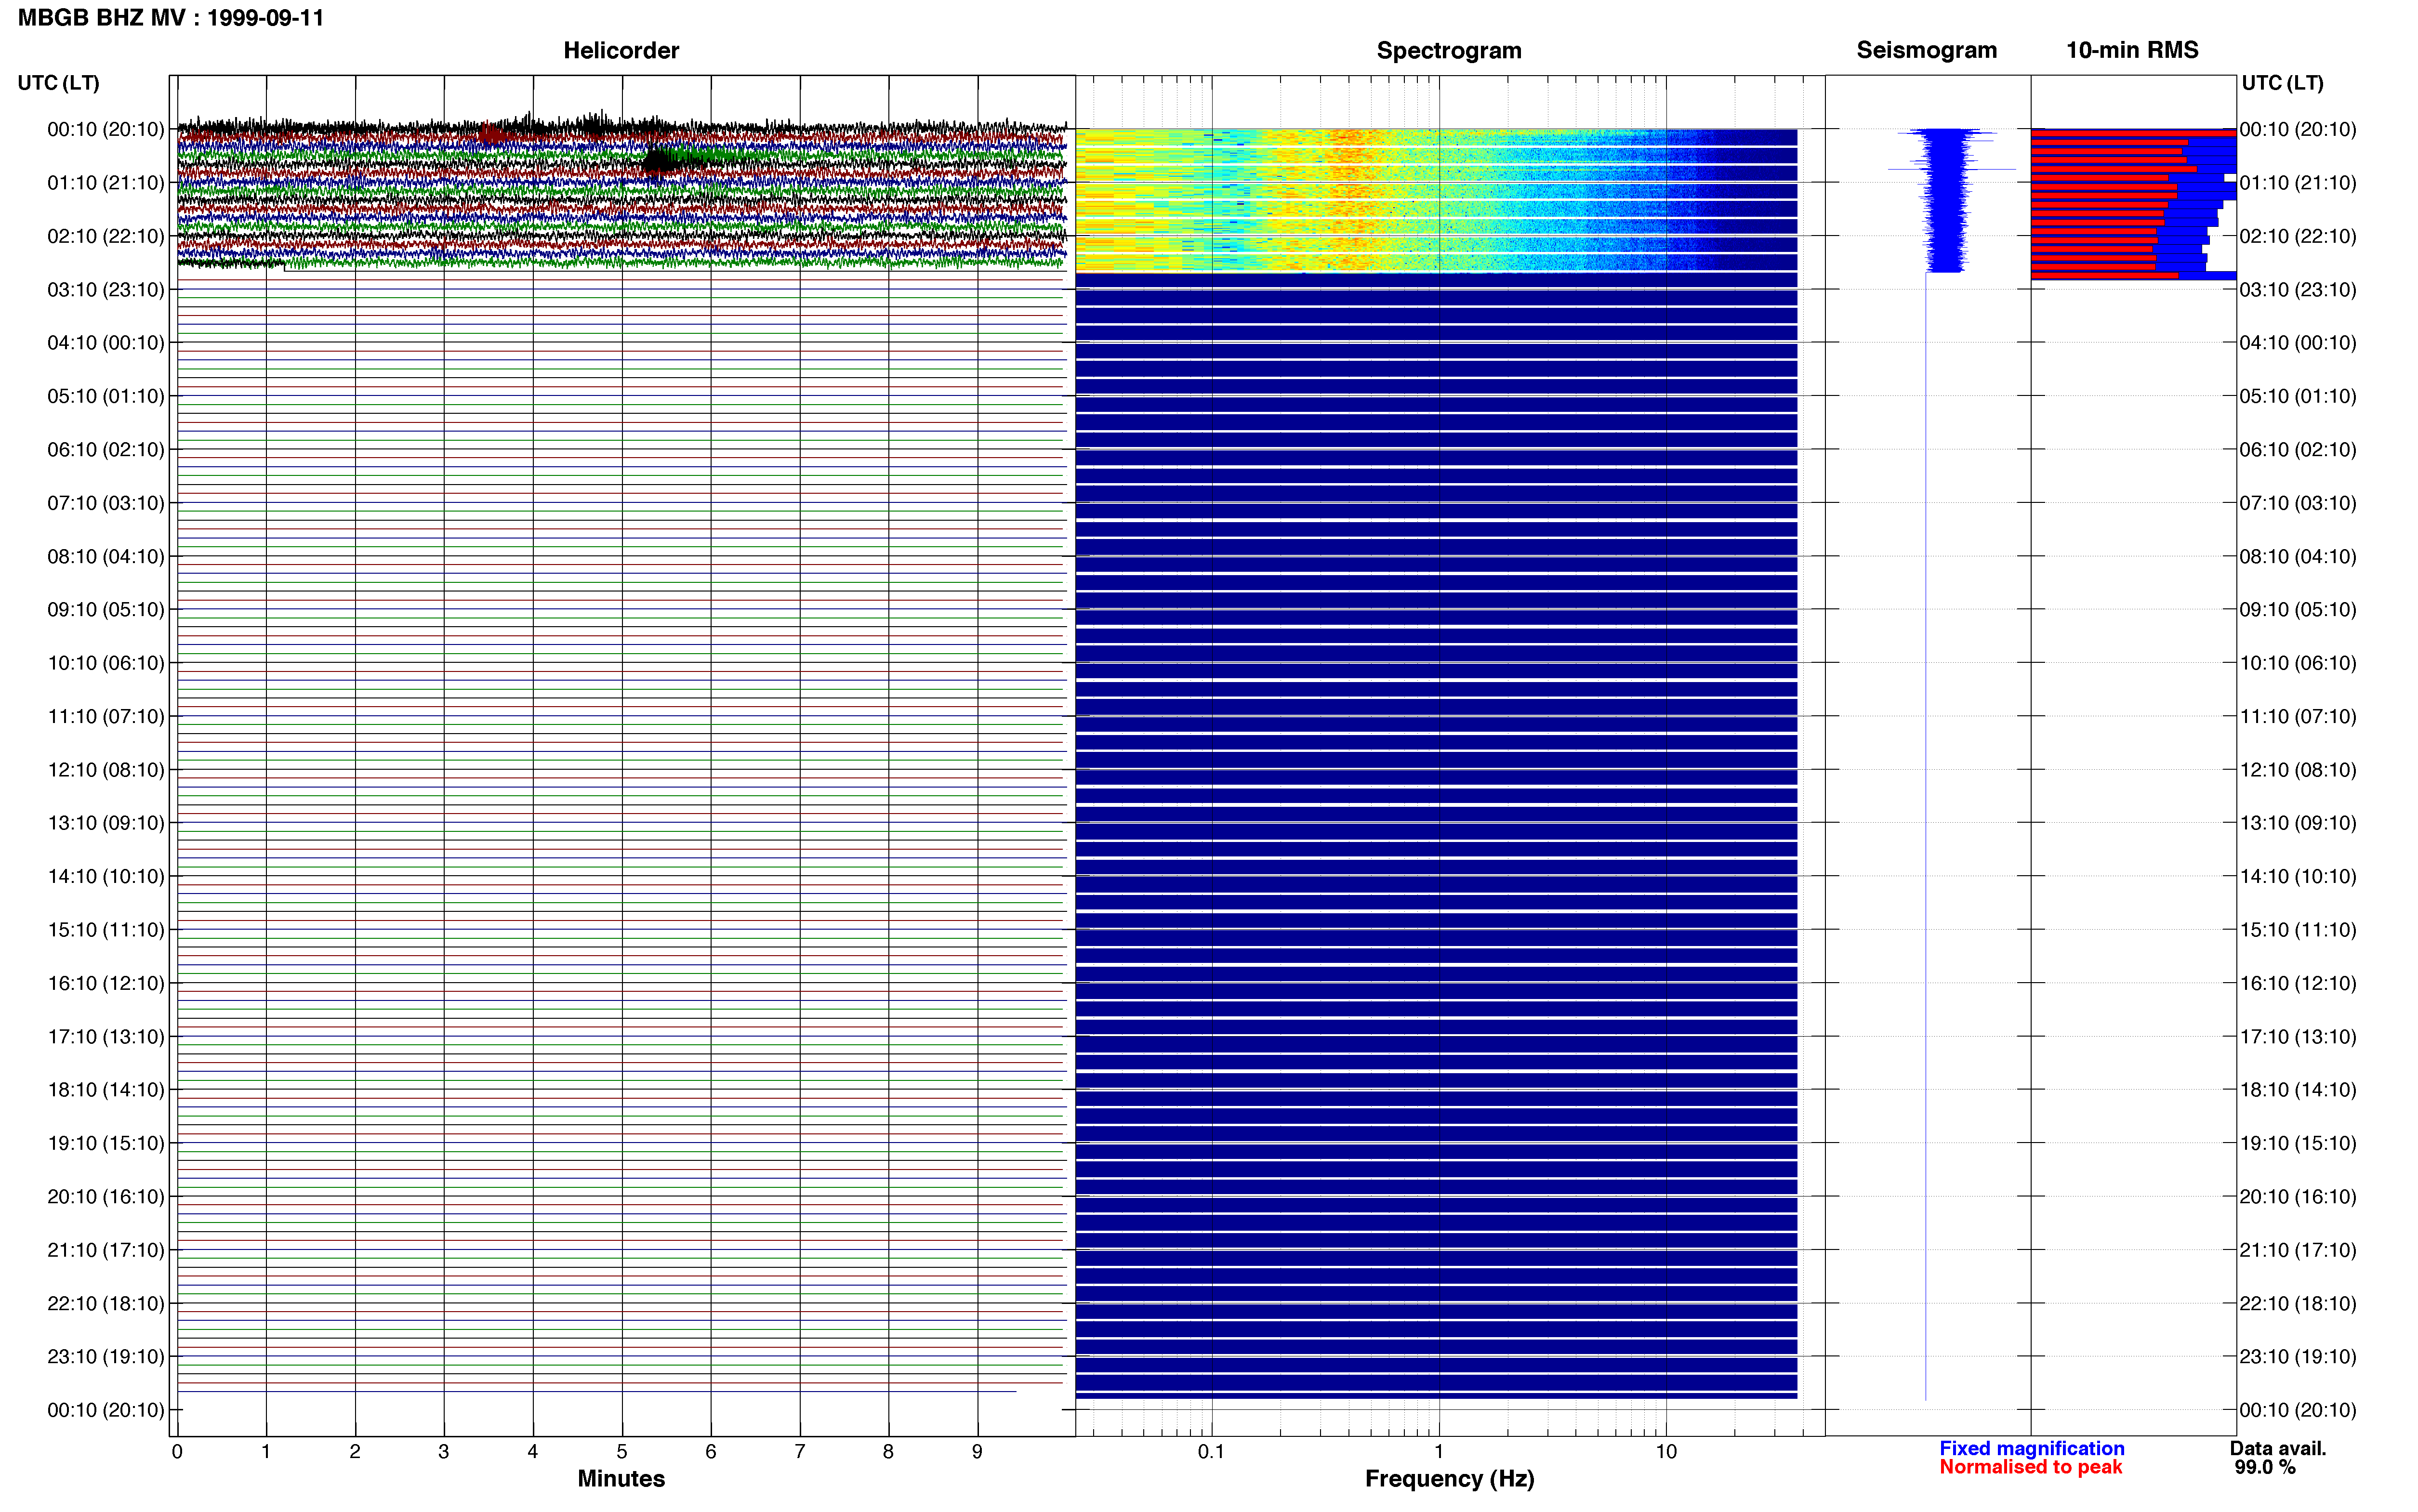Click right time label 18:10 (14:10)
The width and height of the screenshot is (2418, 1512).
pos(2298,1090)
